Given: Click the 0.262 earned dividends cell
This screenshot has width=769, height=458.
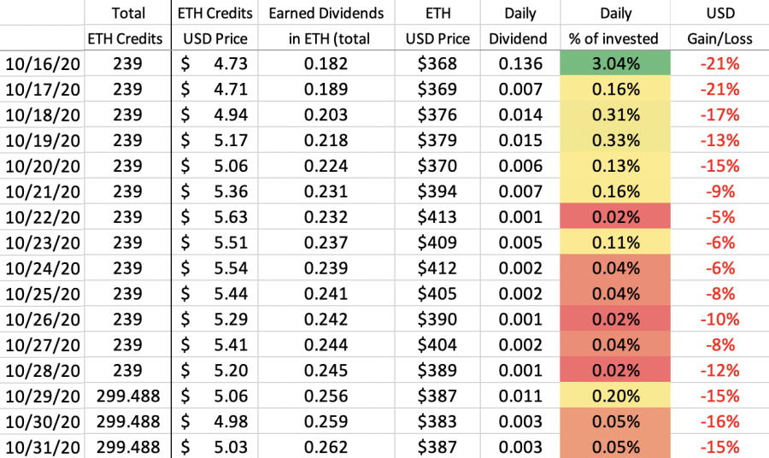Looking at the screenshot, I should point(326,446).
